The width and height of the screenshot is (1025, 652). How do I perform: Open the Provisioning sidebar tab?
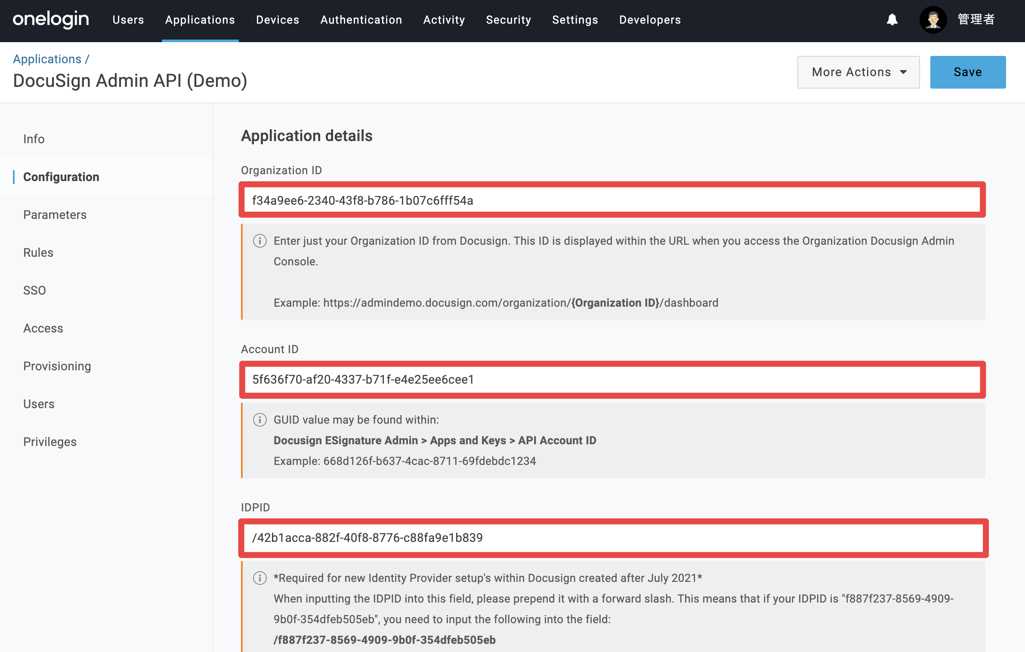pos(57,366)
